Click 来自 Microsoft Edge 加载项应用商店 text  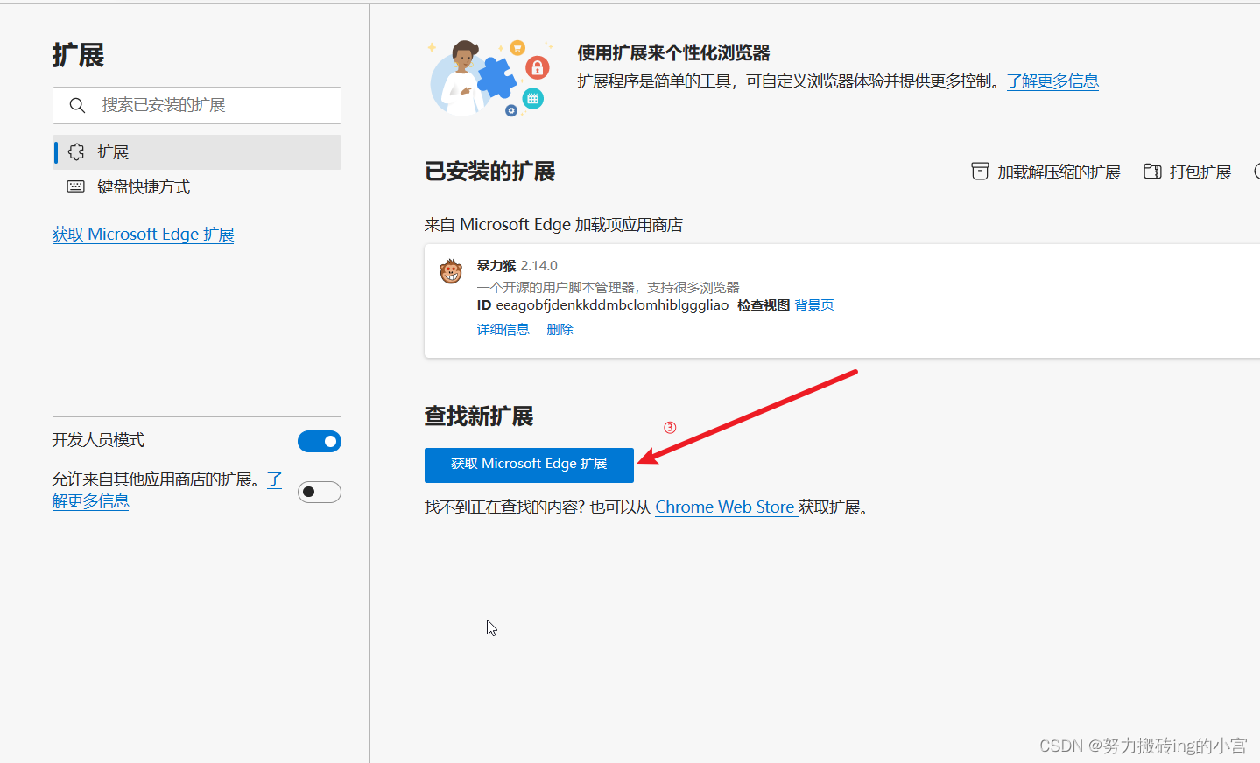pyautogui.click(x=553, y=225)
